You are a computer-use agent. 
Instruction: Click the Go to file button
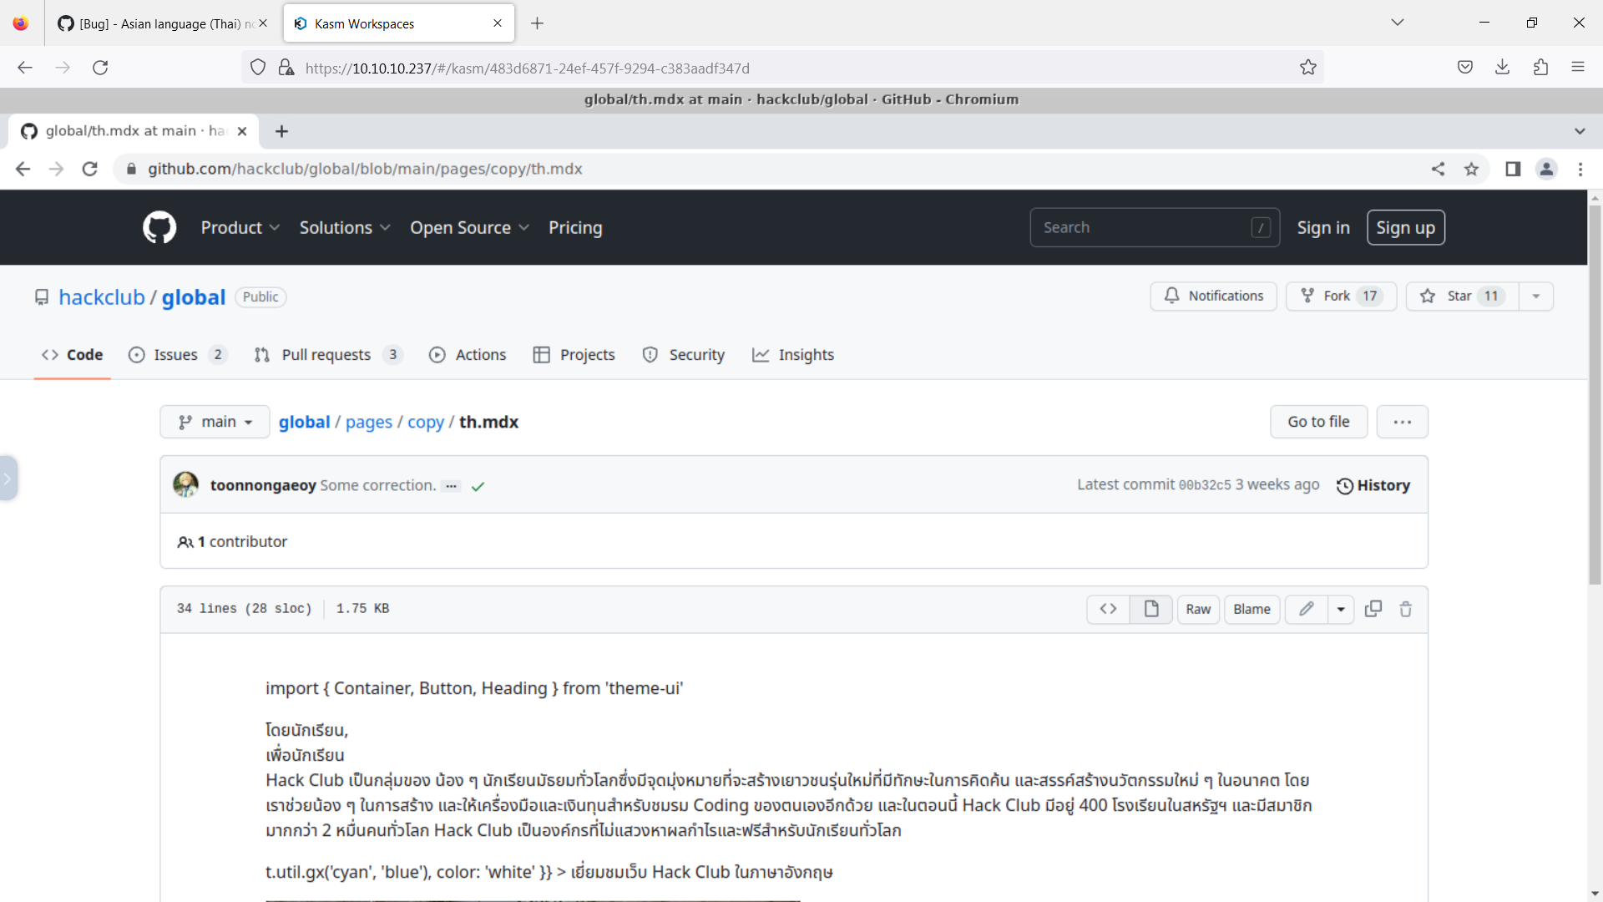1317,422
